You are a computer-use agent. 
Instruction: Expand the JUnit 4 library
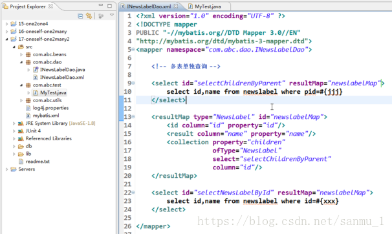pyautogui.click(x=14, y=131)
